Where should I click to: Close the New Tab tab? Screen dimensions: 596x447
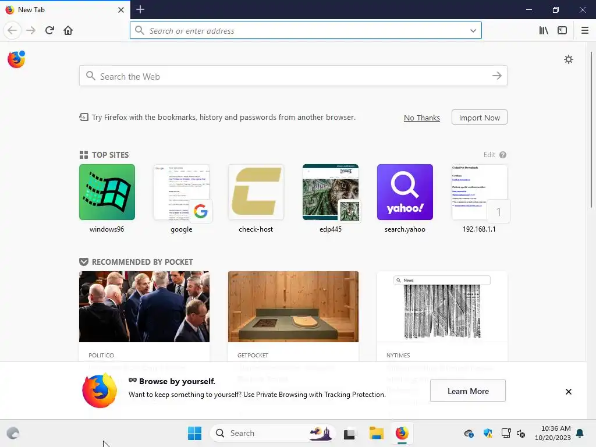121,10
